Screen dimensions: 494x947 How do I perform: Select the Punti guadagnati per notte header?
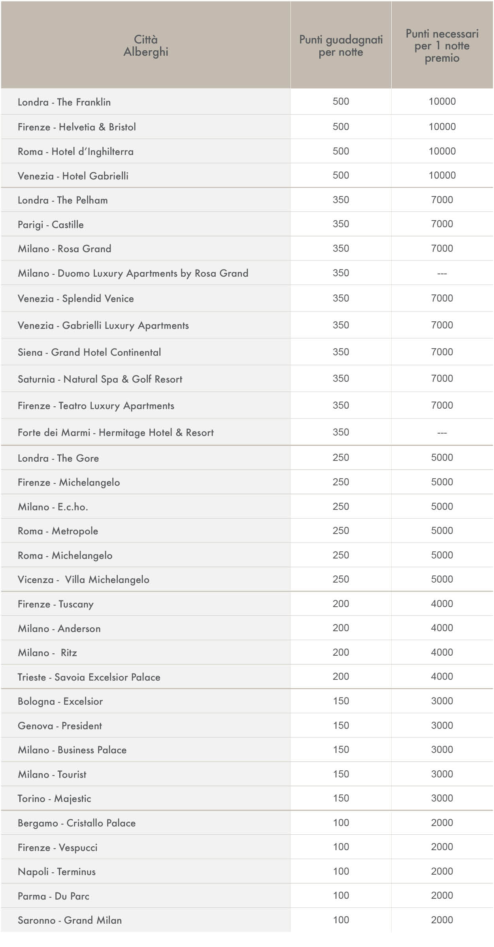[x=341, y=45]
